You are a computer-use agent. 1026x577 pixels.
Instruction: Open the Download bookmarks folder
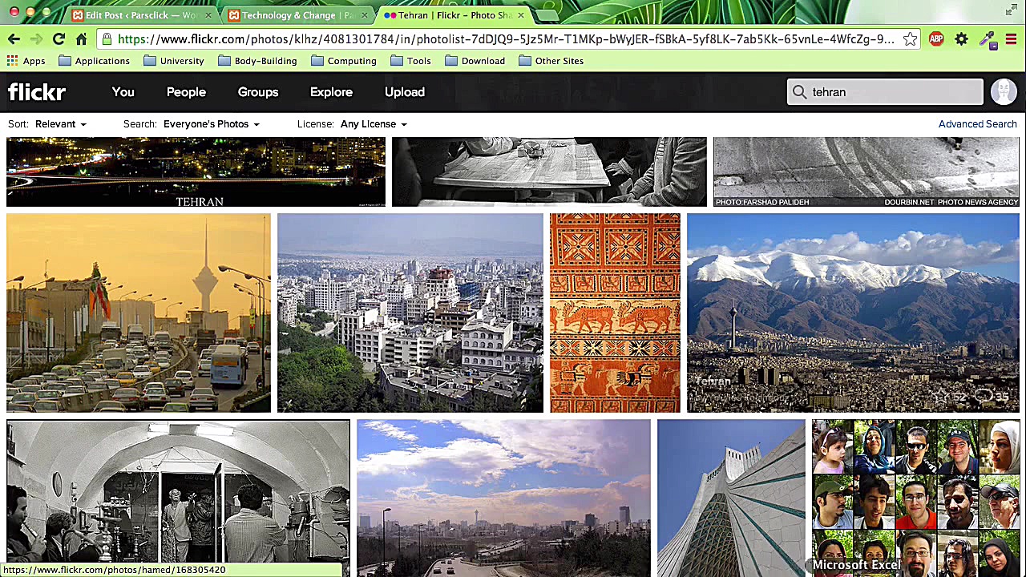(475, 61)
